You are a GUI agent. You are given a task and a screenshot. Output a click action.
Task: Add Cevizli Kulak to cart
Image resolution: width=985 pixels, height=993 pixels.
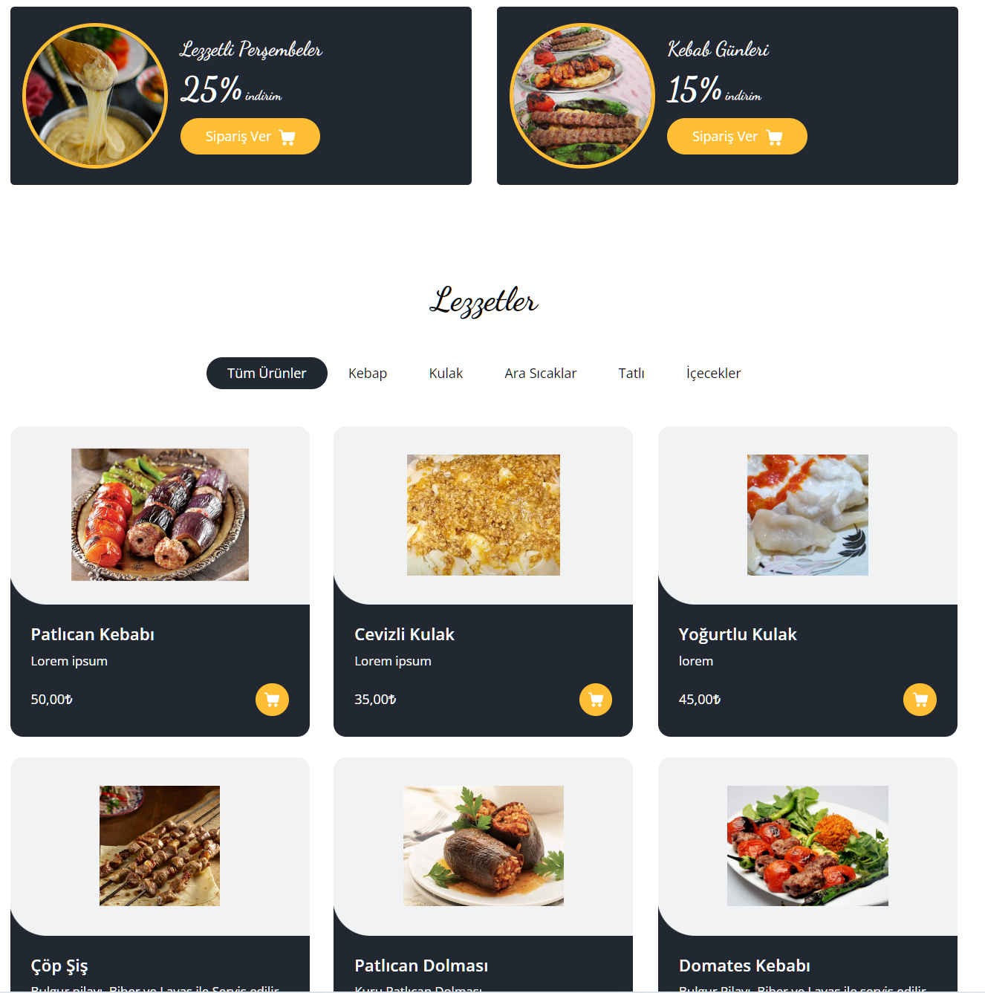click(596, 700)
